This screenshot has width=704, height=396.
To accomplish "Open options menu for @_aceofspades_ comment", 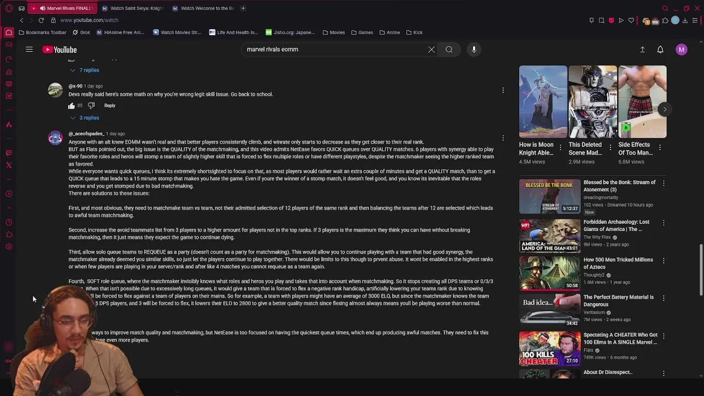I will coord(503,137).
